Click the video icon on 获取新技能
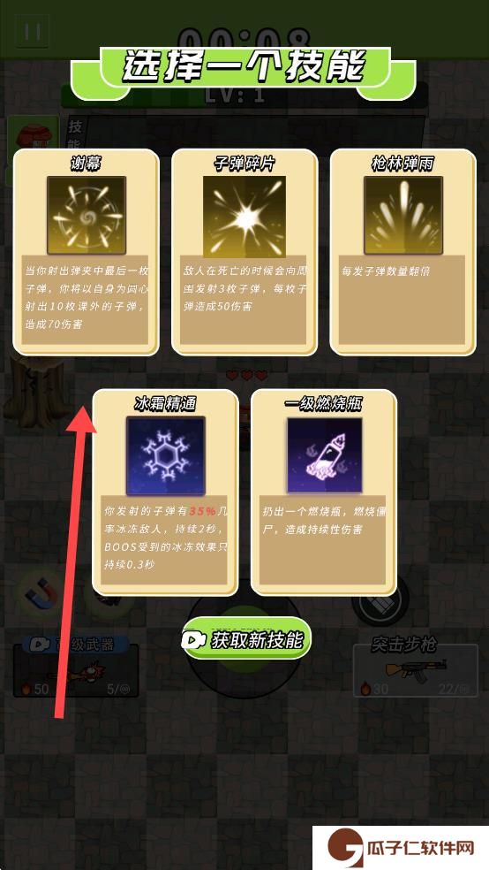Image resolution: width=489 pixels, height=870 pixels. (192, 640)
